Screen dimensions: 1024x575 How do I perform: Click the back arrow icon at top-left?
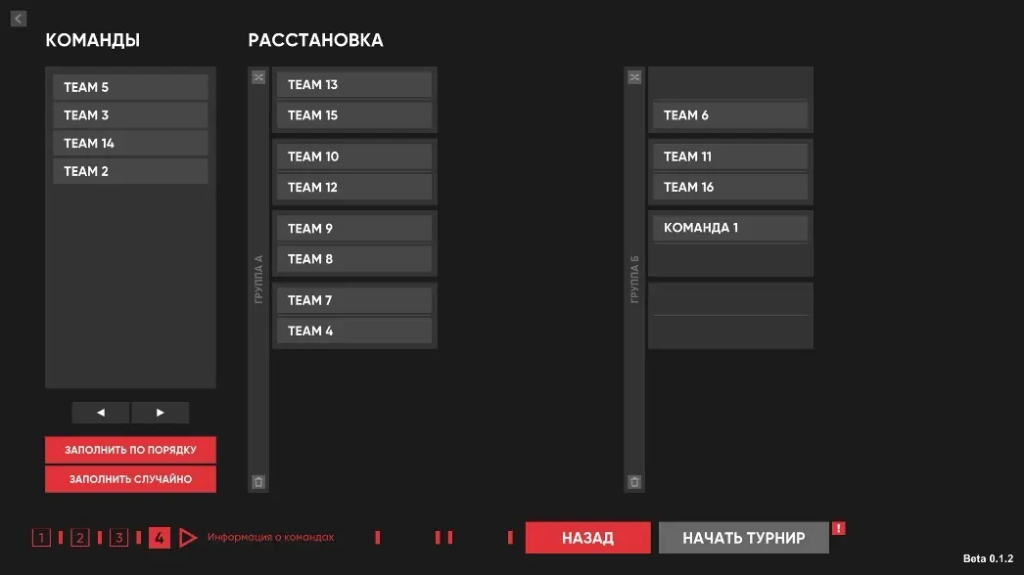pos(19,19)
